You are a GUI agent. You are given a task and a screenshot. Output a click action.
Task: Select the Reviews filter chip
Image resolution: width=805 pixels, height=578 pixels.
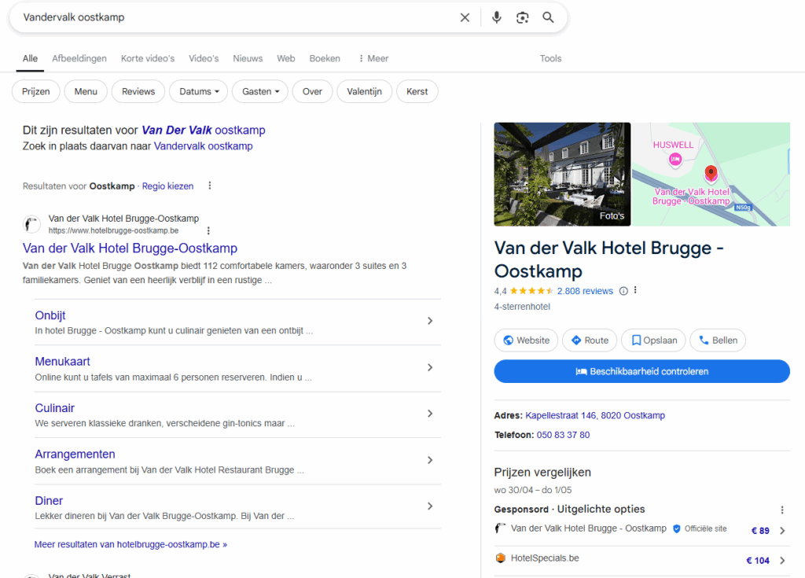tap(138, 91)
